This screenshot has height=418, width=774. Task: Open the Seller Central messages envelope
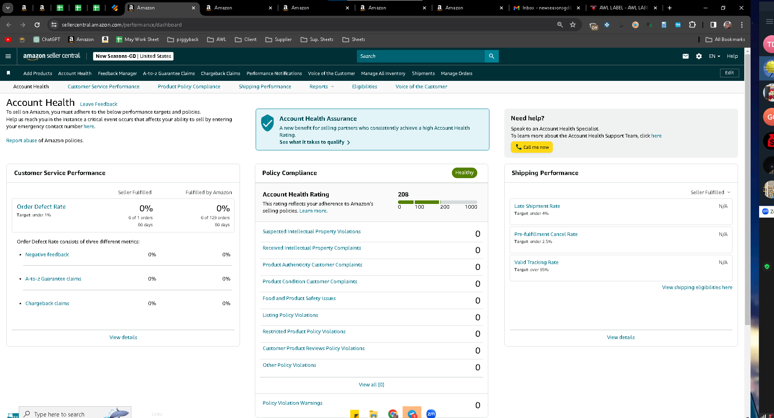pyautogui.click(x=685, y=56)
